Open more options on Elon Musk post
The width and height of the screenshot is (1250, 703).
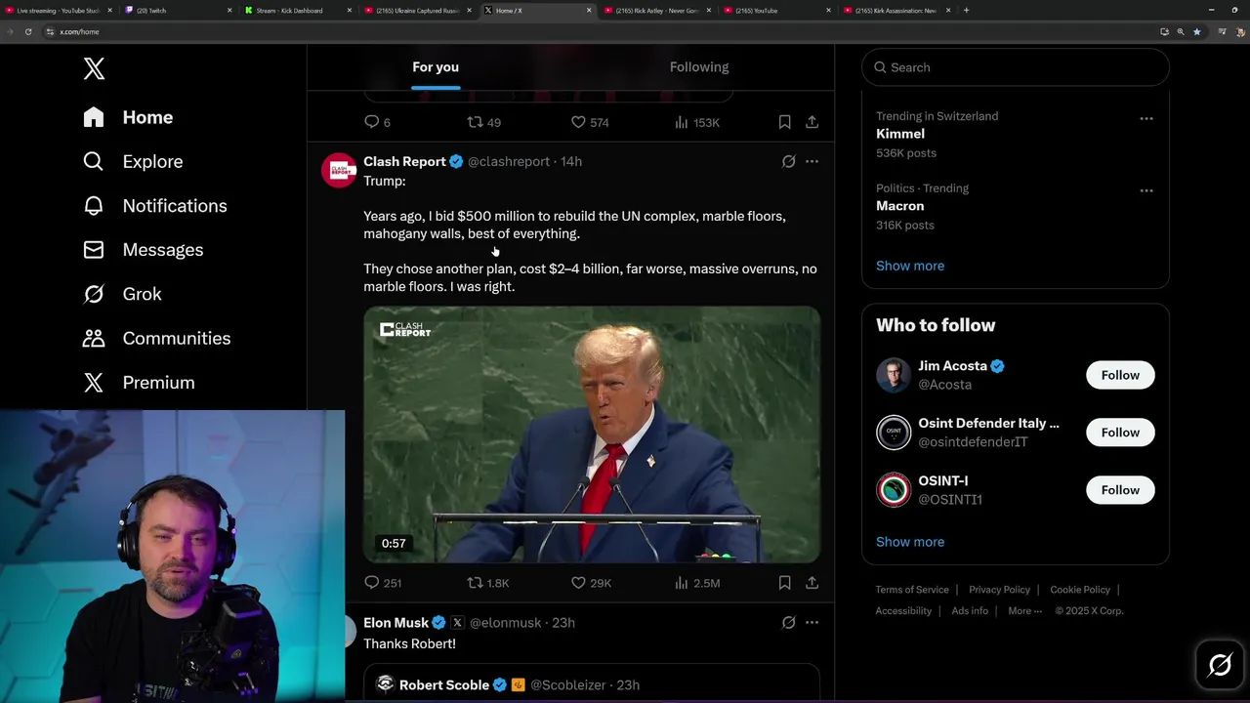pyautogui.click(x=812, y=622)
